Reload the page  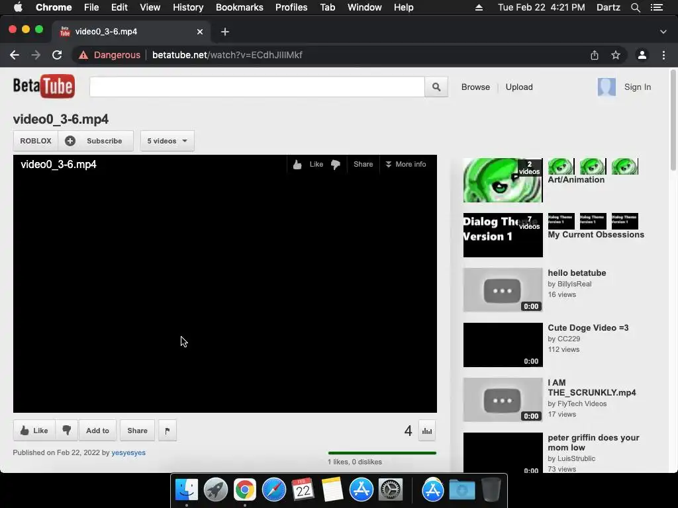click(x=57, y=55)
